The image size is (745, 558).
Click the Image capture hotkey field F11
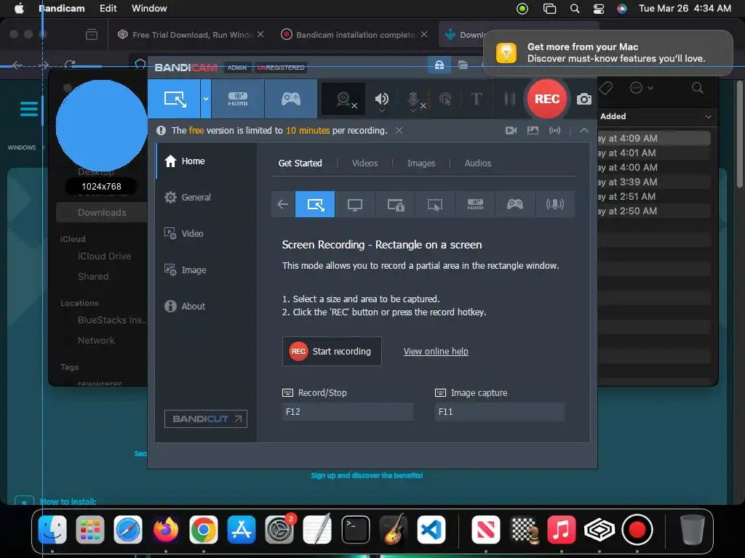500,412
